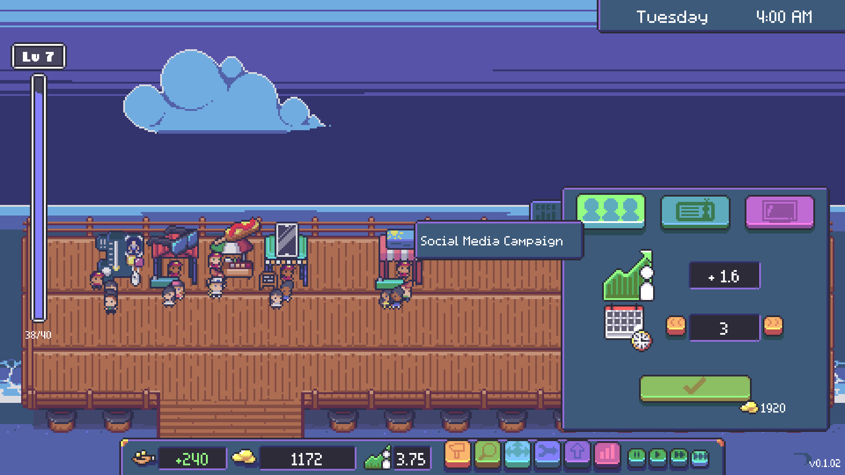The width and height of the screenshot is (845, 475).
Task: Click the +240 income value
Action: (x=192, y=459)
